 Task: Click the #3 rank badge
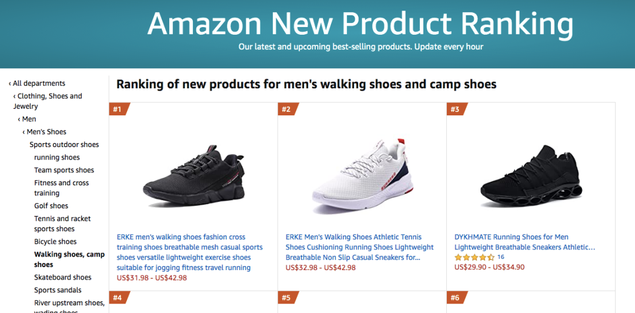(x=456, y=109)
